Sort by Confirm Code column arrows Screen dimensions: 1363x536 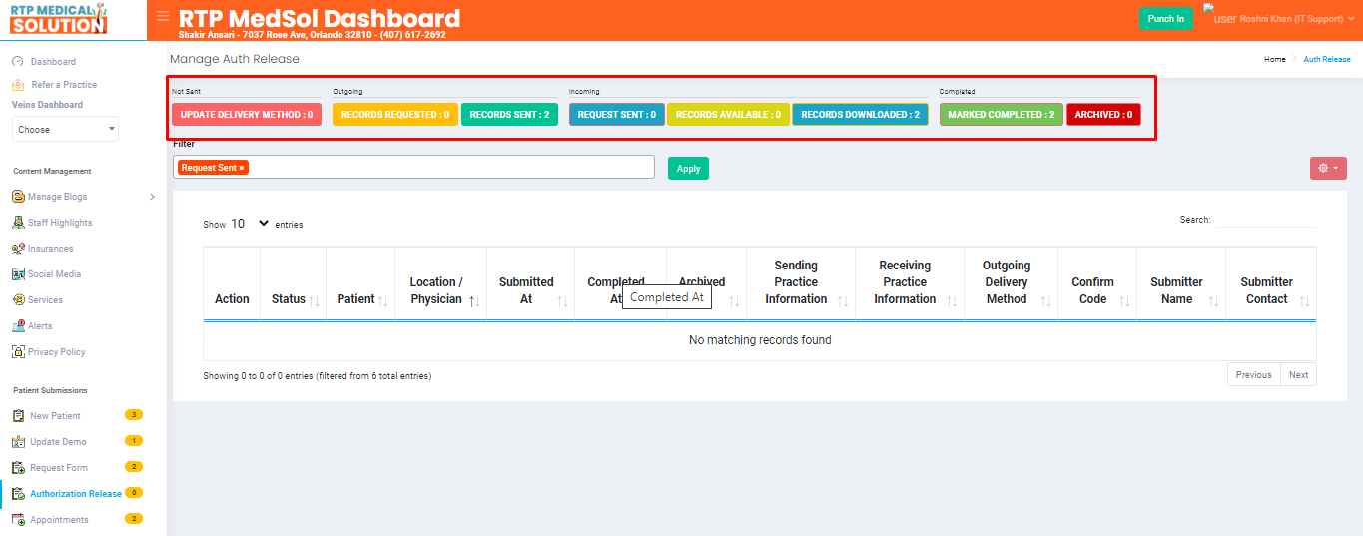click(1124, 300)
